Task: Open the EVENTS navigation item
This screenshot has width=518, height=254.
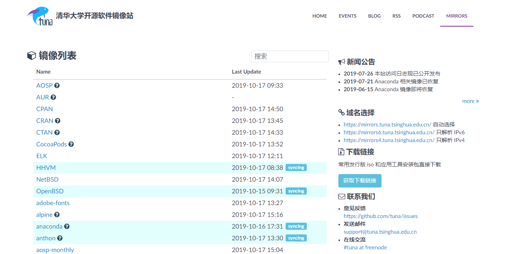Action: 347,16
